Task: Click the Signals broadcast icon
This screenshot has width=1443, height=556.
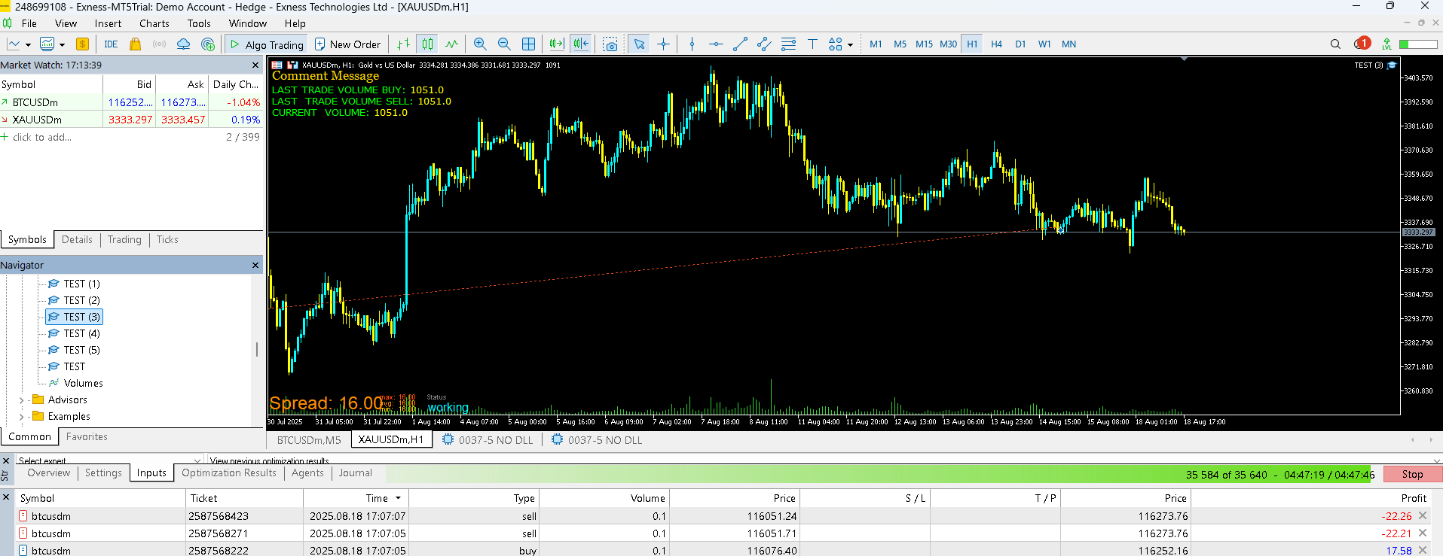Action: pyautogui.click(x=159, y=44)
